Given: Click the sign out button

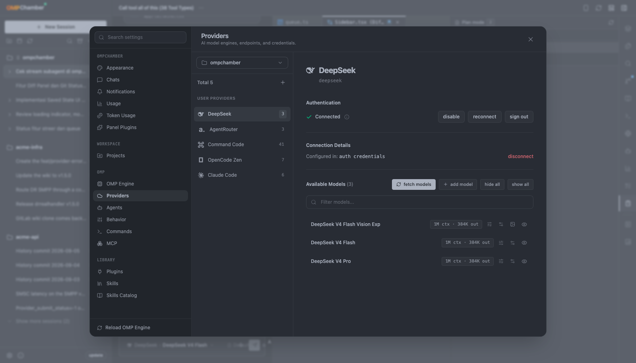Looking at the screenshot, I should point(519,117).
